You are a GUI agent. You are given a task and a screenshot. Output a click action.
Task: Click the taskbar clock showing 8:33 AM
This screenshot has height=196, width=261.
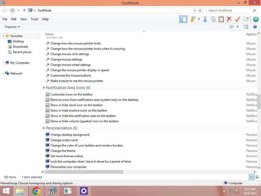click(250, 191)
